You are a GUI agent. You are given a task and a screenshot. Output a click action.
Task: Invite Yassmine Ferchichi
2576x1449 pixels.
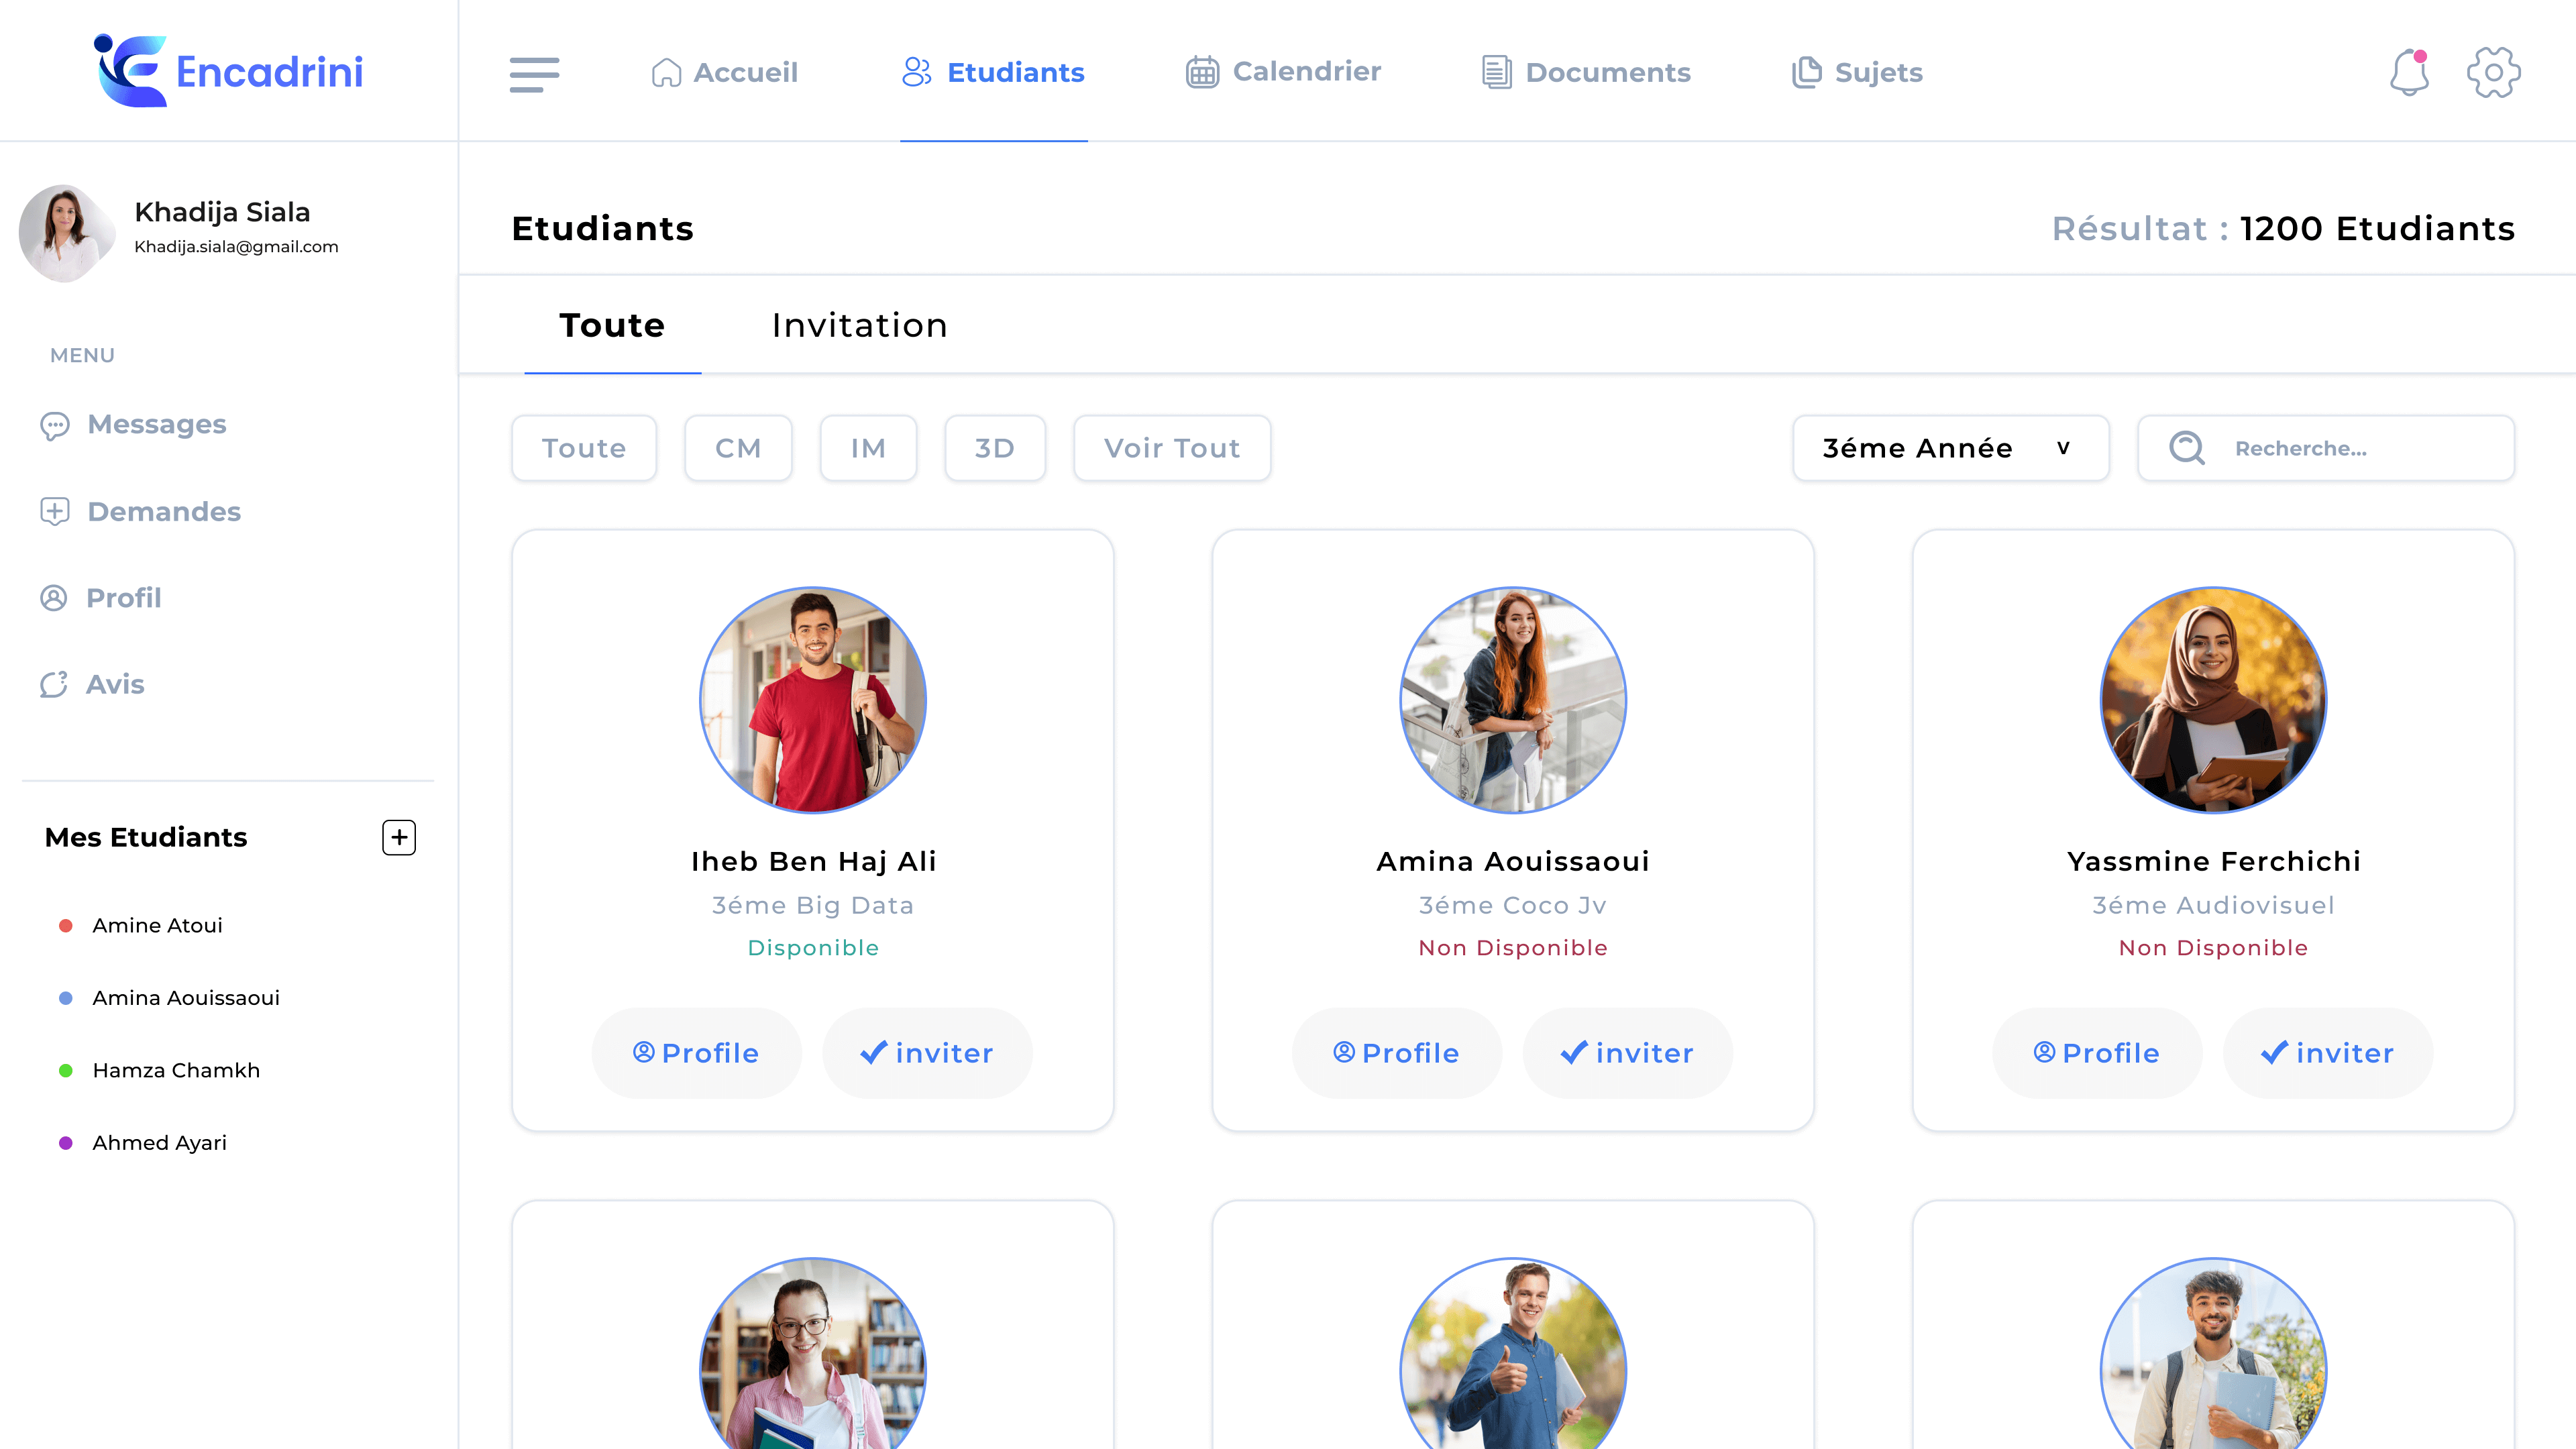click(x=2327, y=1053)
